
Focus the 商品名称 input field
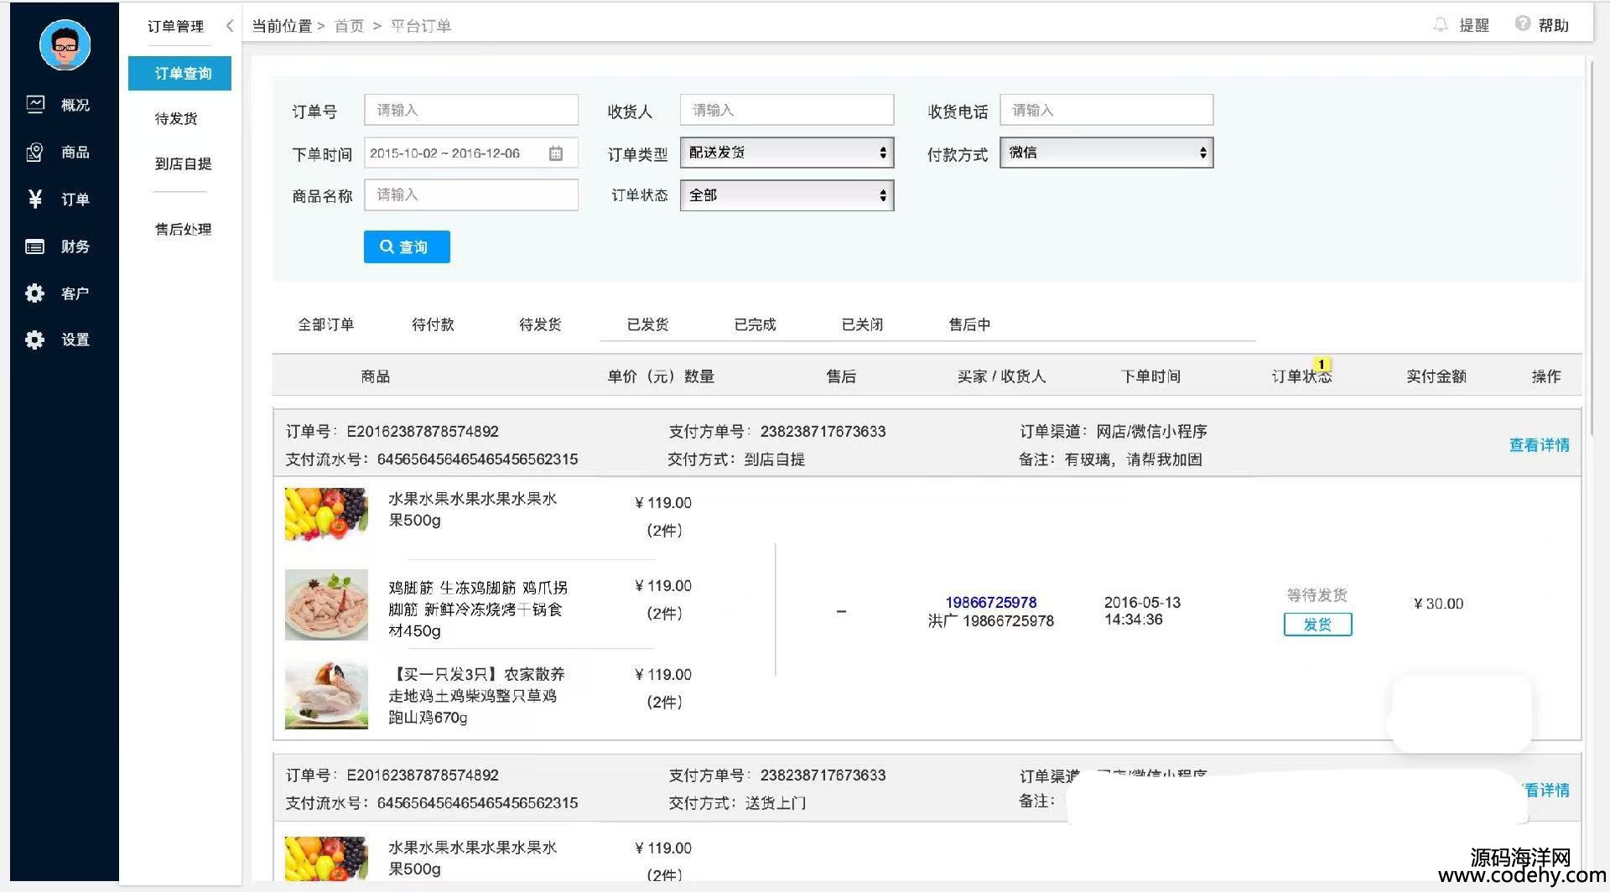(x=471, y=194)
